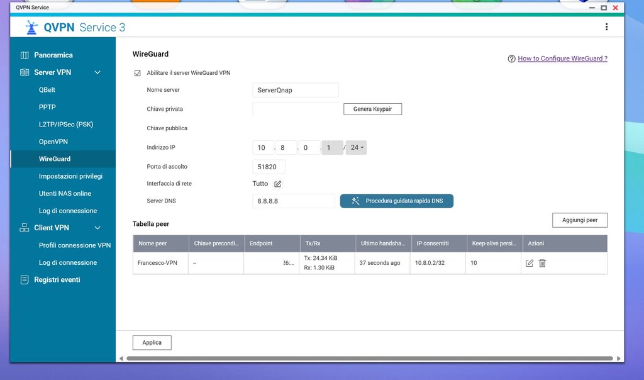Click the Registri eventi sidebar icon
Image resolution: width=644 pixels, height=380 pixels.
click(x=25, y=280)
